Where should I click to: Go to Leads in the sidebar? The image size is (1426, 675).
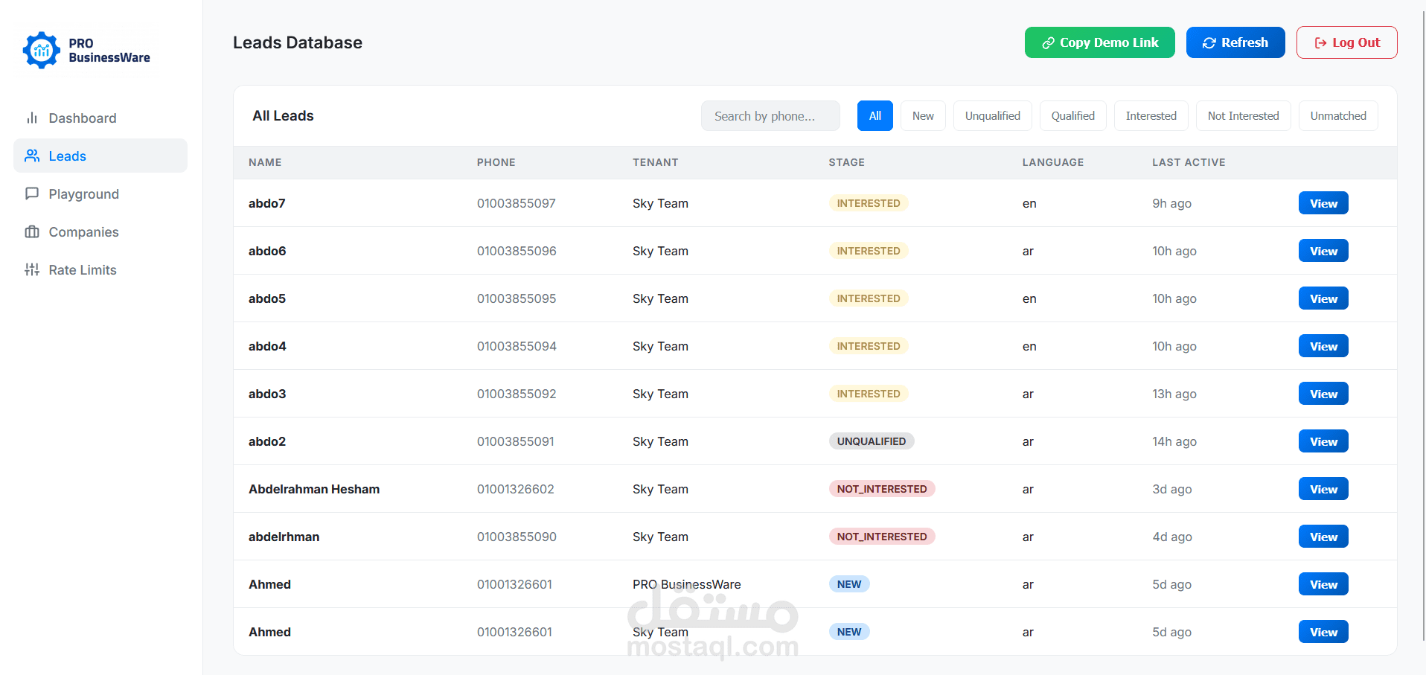[100, 156]
